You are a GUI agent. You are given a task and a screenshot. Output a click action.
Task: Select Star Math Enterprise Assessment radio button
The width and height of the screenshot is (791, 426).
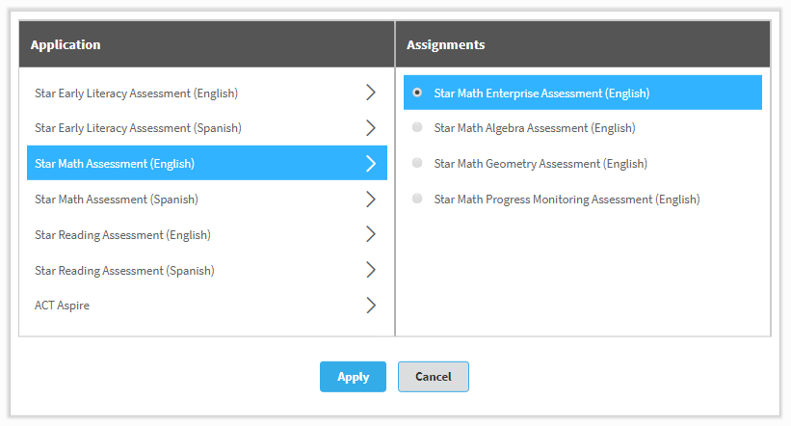pos(417,93)
